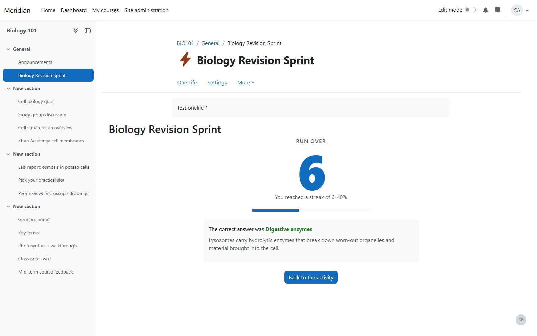Click Back to the activity button
This screenshot has height=336, width=537.
tap(311, 277)
